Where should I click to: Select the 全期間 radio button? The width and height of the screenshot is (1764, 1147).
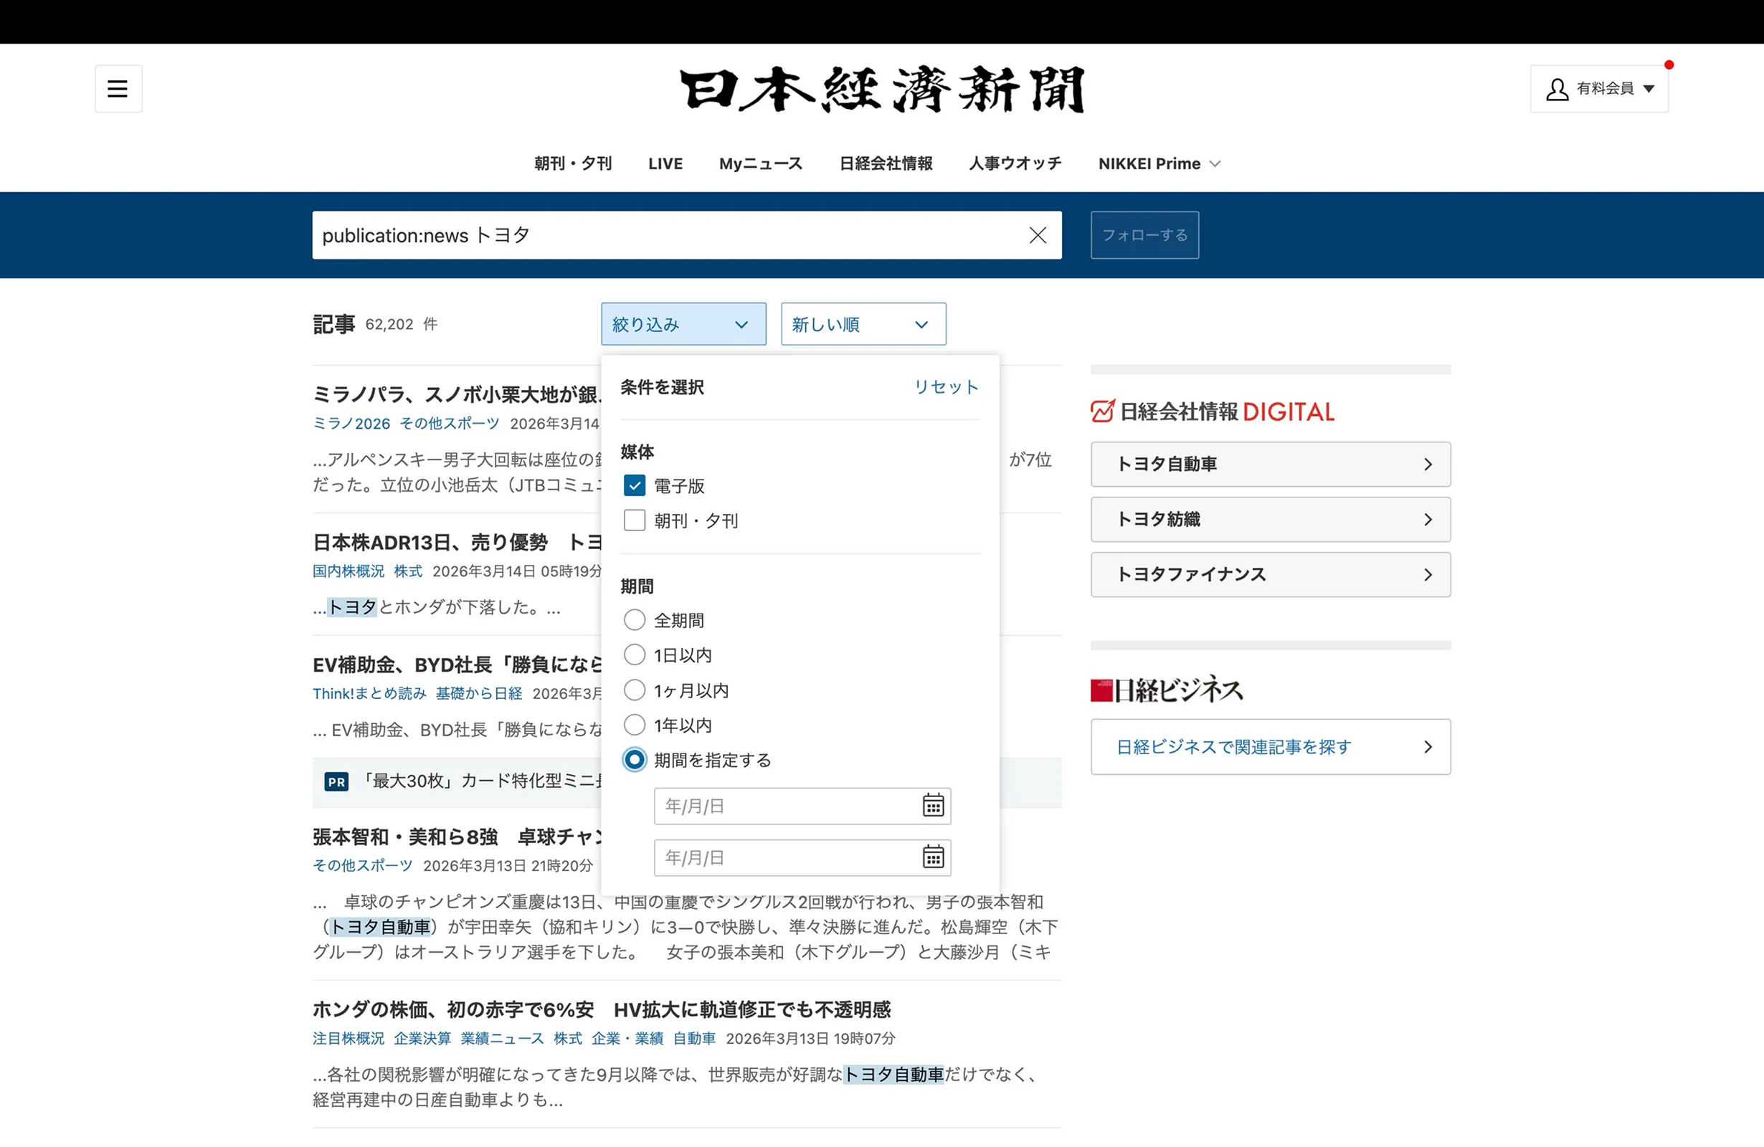[635, 620]
